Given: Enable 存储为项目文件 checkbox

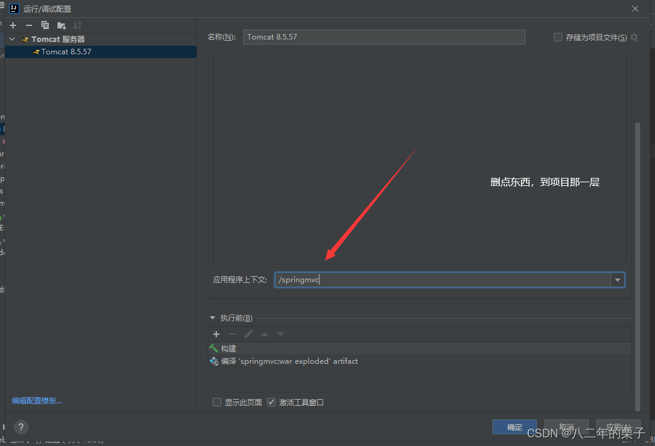Looking at the screenshot, I should (x=557, y=37).
